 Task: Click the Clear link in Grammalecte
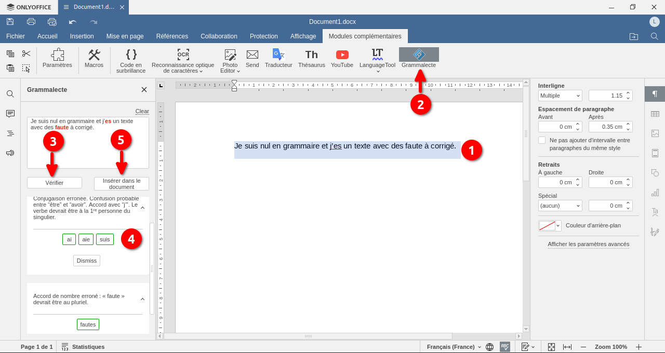click(142, 111)
